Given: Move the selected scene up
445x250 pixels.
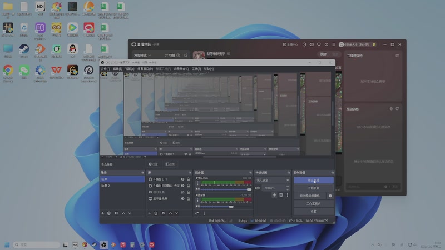Looking at the screenshot, I should pyautogui.click(x=123, y=213).
